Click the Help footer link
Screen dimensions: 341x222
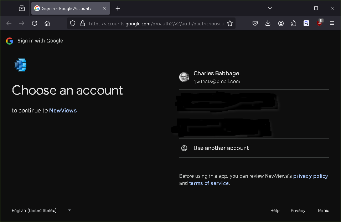275,211
